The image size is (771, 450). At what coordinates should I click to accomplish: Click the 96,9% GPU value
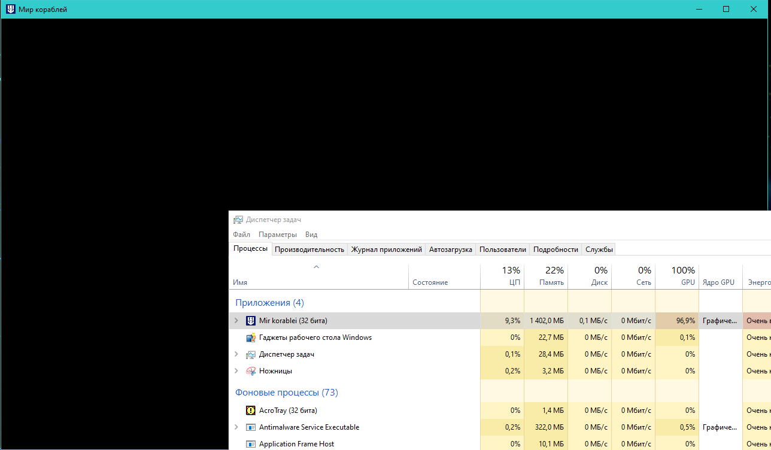[x=685, y=321]
